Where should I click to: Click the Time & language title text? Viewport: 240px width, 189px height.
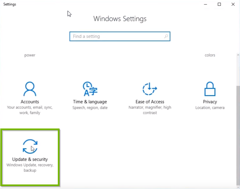coord(90,102)
